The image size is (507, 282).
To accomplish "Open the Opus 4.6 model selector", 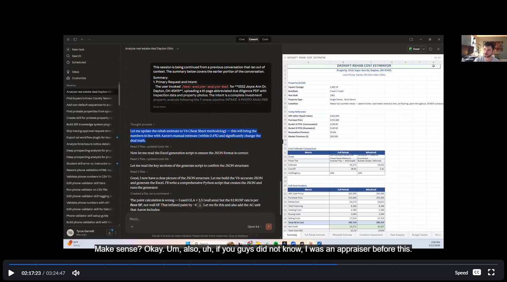I will (x=255, y=227).
